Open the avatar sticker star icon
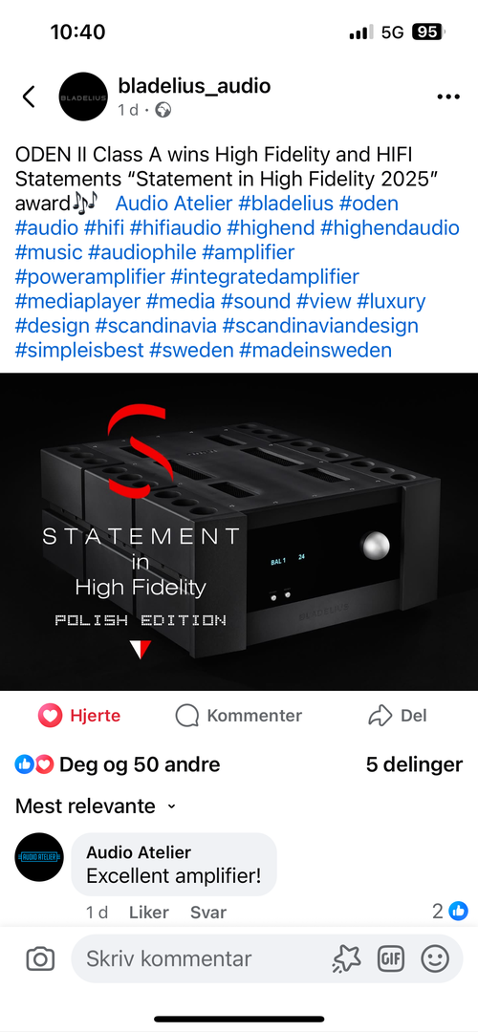Image resolution: width=478 pixels, height=1032 pixels. coord(346,958)
